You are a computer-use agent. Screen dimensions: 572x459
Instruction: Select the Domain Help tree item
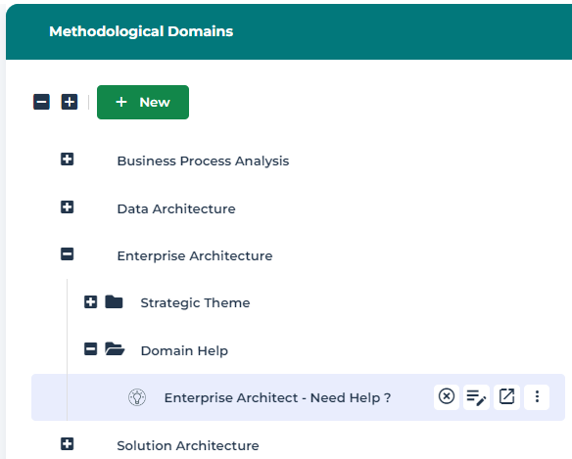[x=184, y=350]
